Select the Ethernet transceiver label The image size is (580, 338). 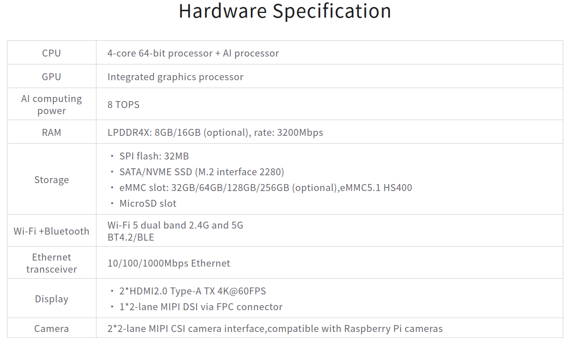(x=51, y=263)
